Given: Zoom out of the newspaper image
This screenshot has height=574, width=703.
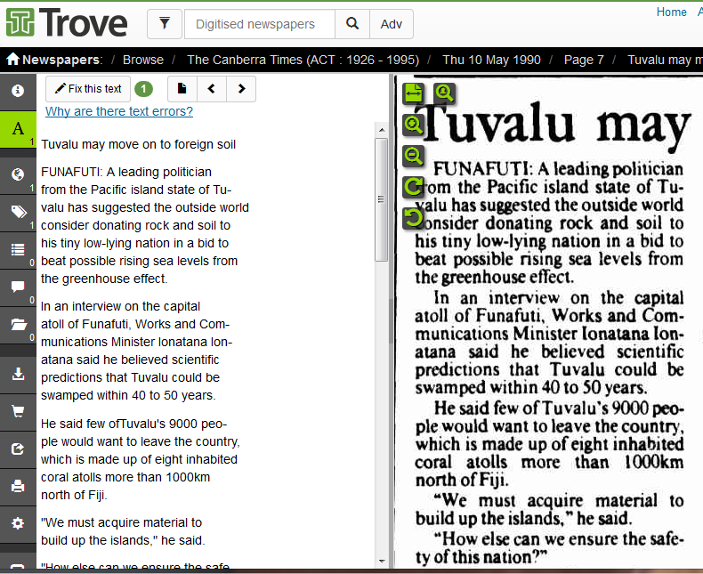Looking at the screenshot, I should 414,156.
